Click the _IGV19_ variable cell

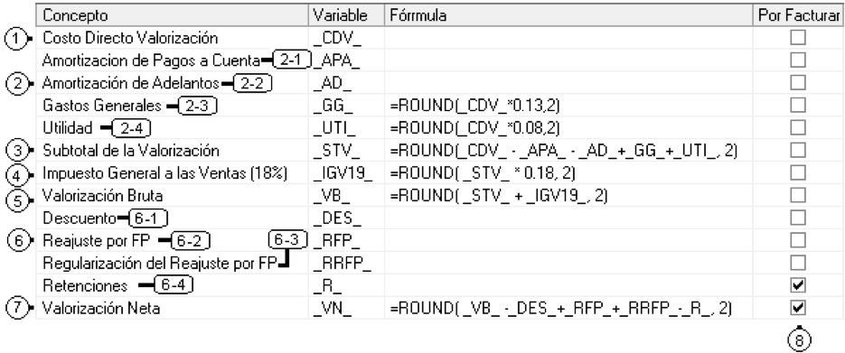pyautogui.click(x=347, y=173)
